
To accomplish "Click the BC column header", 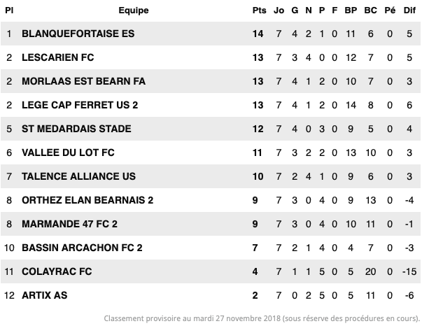I will 370,10.
